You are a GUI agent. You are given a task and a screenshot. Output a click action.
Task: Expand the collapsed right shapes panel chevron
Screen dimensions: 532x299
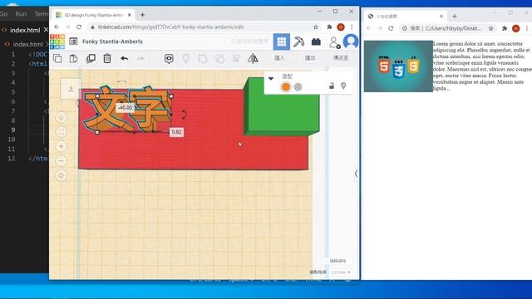pyautogui.click(x=356, y=174)
